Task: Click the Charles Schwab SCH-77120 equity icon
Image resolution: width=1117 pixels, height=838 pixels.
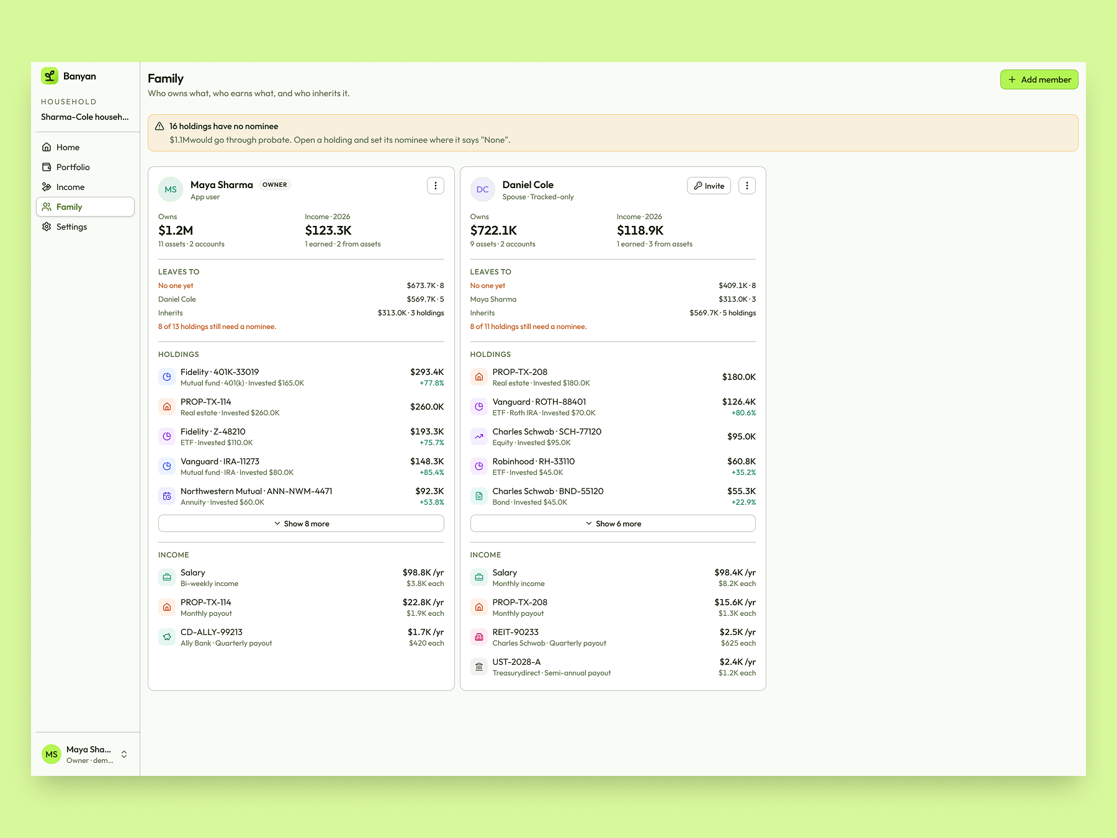Action: [x=479, y=436]
